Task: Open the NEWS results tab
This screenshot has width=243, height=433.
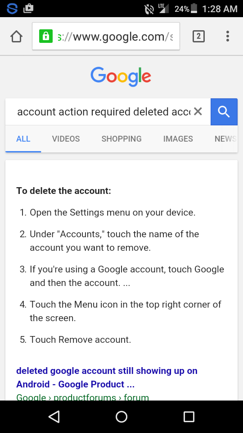Action: coord(225,138)
